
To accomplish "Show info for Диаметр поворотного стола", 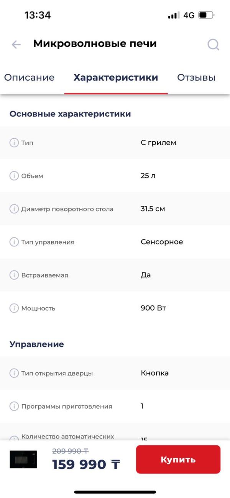I will tap(14, 209).
